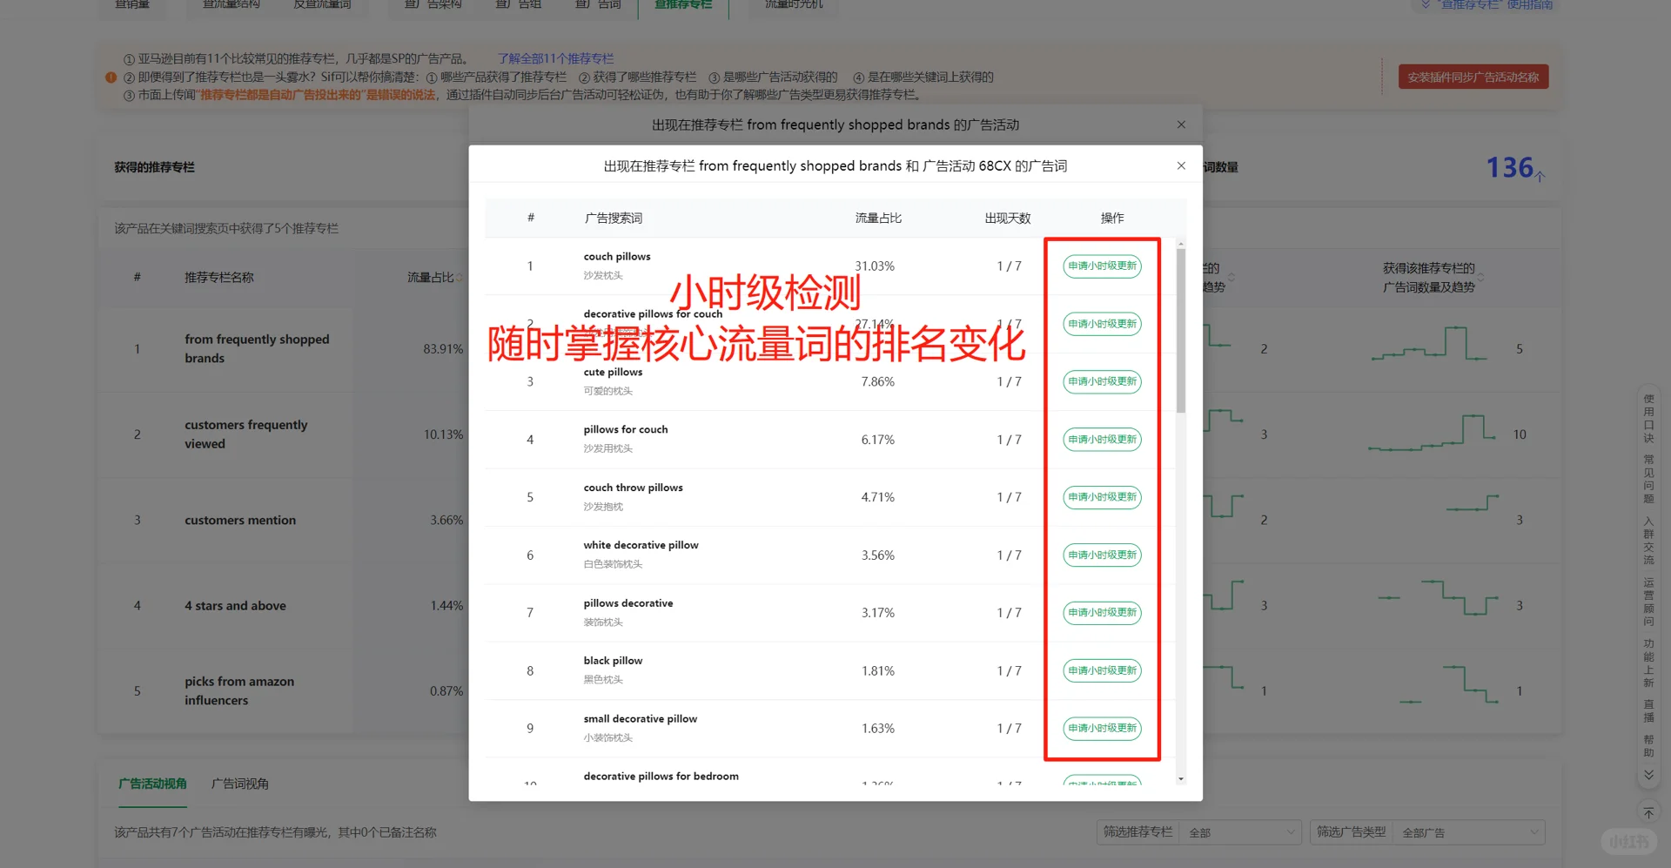Request hourly update for couch pillows
Screen dimensions: 1671x868
coord(1102,266)
